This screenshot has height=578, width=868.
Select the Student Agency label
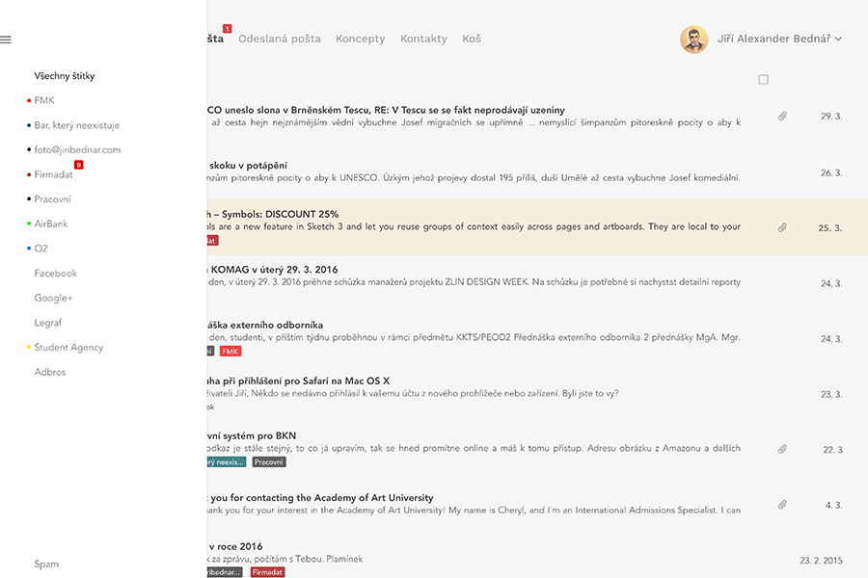(x=68, y=348)
